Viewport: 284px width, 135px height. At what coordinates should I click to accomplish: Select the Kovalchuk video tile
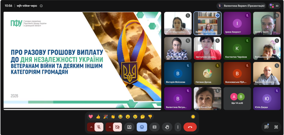pos(207,99)
